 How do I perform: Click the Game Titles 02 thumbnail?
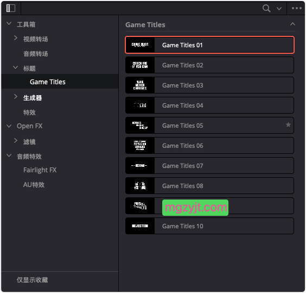pos(140,65)
